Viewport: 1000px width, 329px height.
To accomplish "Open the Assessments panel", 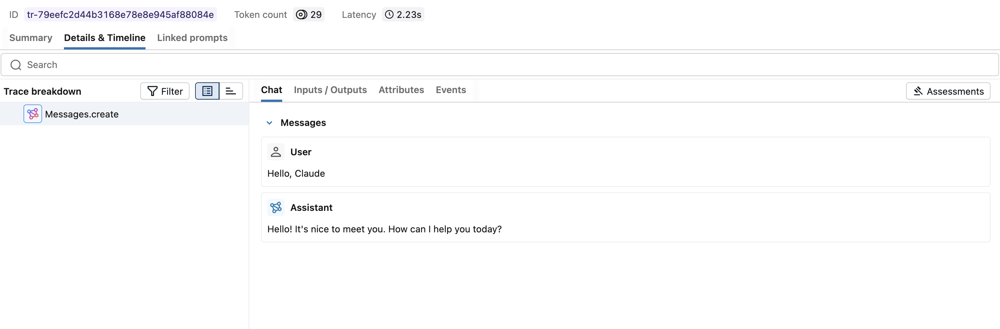I will (948, 91).
